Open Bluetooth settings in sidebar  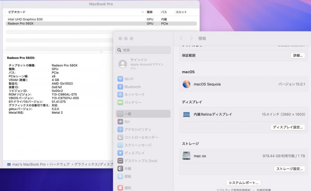click(132, 87)
